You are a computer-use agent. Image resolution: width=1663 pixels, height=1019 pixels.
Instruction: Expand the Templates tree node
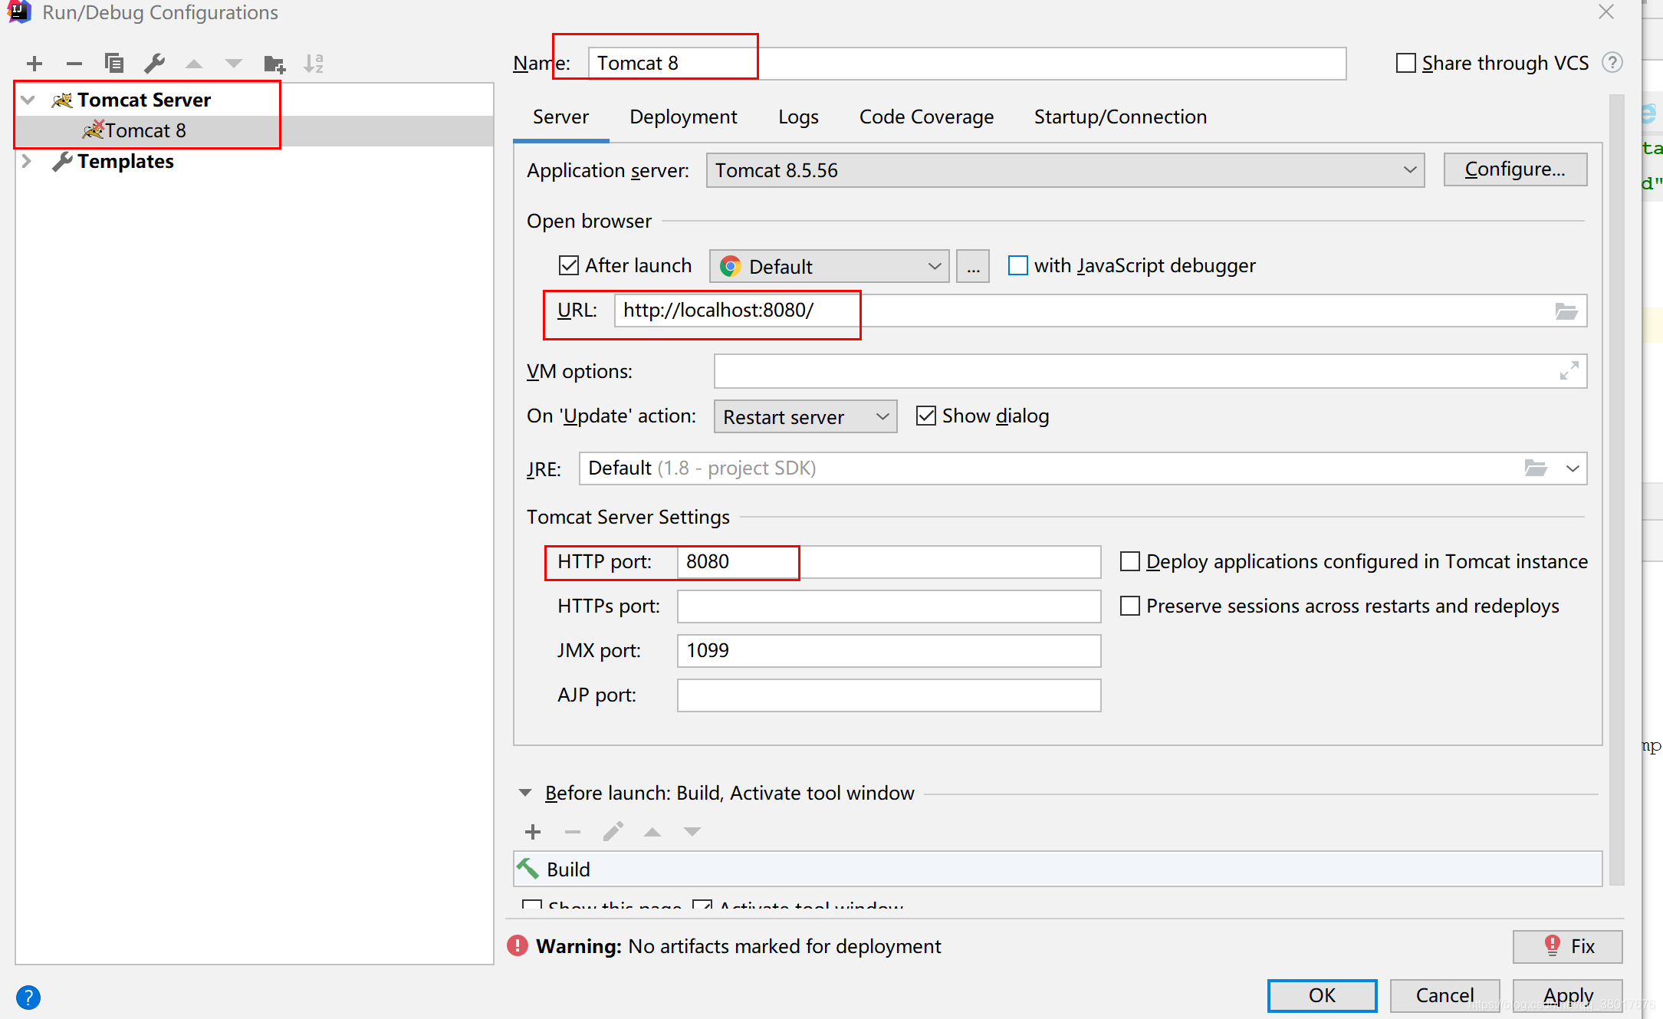point(27,162)
